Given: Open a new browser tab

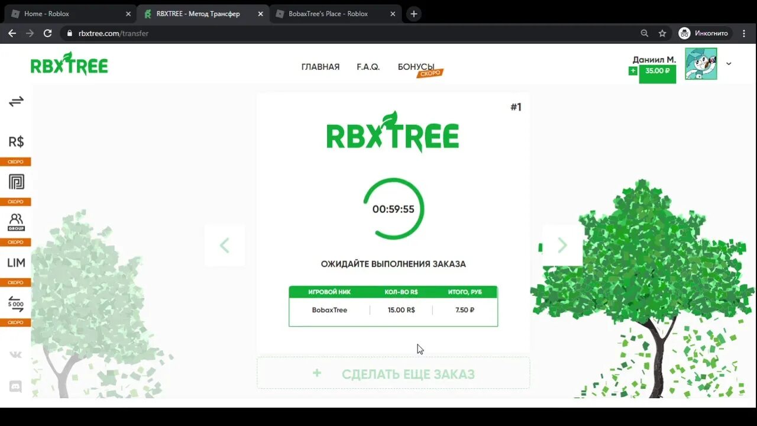Looking at the screenshot, I should [414, 14].
